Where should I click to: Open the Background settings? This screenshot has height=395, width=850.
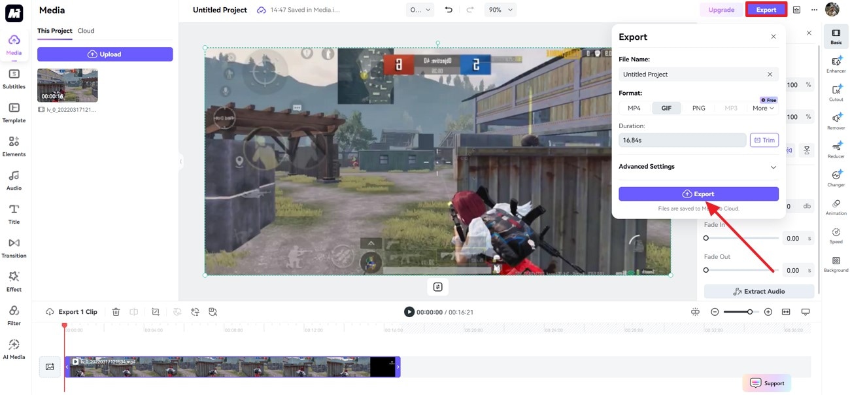coord(836,264)
